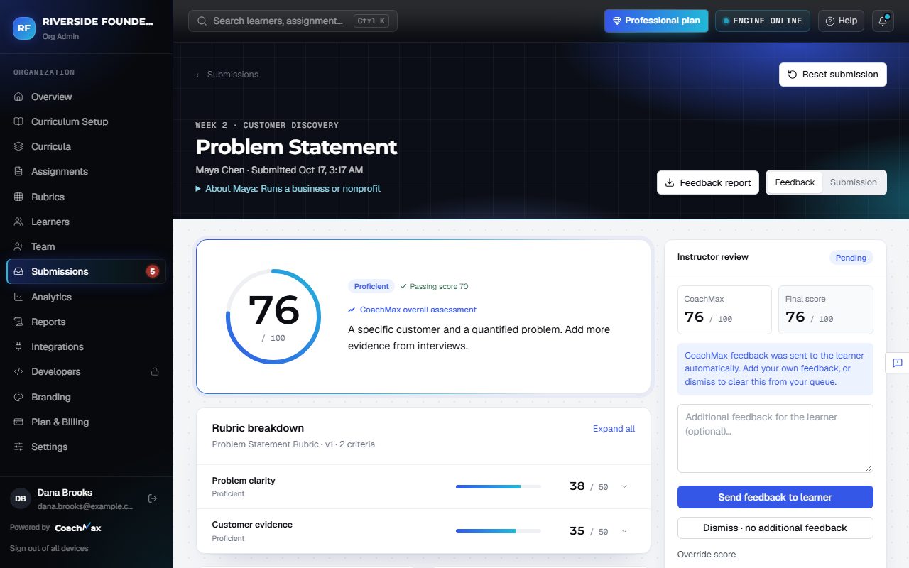Expand the Customer evidence criterion chevron
Viewport: 909px width, 568px height.
pyautogui.click(x=625, y=531)
